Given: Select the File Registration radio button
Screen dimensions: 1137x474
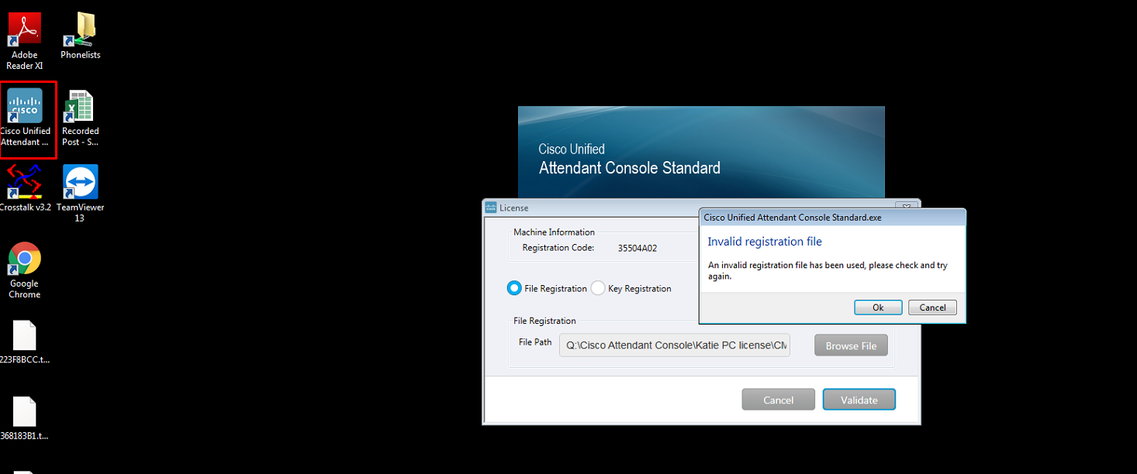Looking at the screenshot, I should (x=513, y=288).
